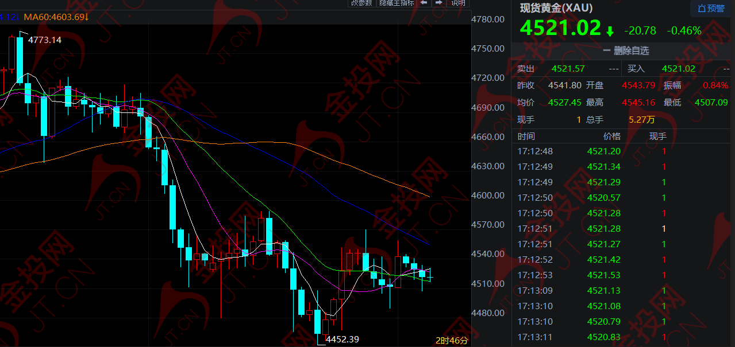Image resolution: width=735 pixels, height=347 pixels.
Task: Click the current price 4521.02
Action: (x=560, y=28)
